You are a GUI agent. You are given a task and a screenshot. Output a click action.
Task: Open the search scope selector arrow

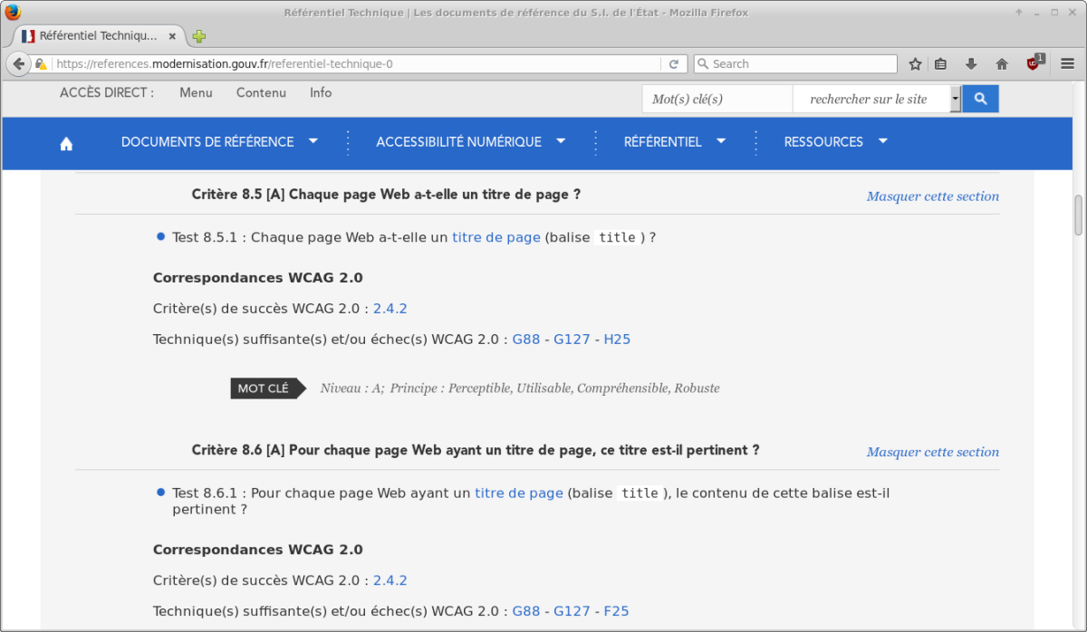[x=955, y=98]
